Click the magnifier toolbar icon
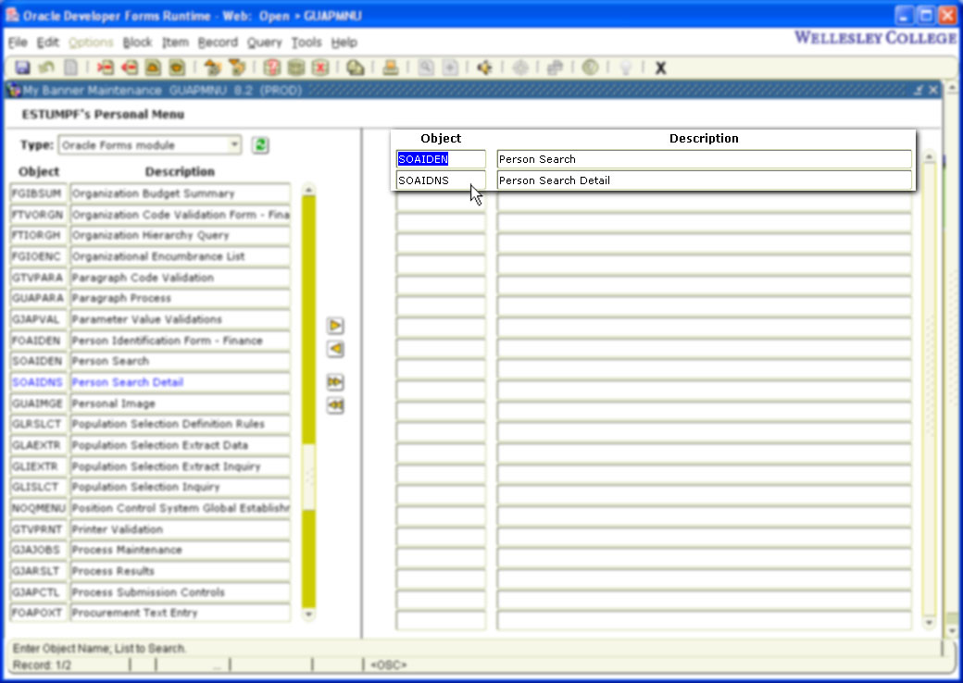The image size is (963, 683). click(x=426, y=68)
